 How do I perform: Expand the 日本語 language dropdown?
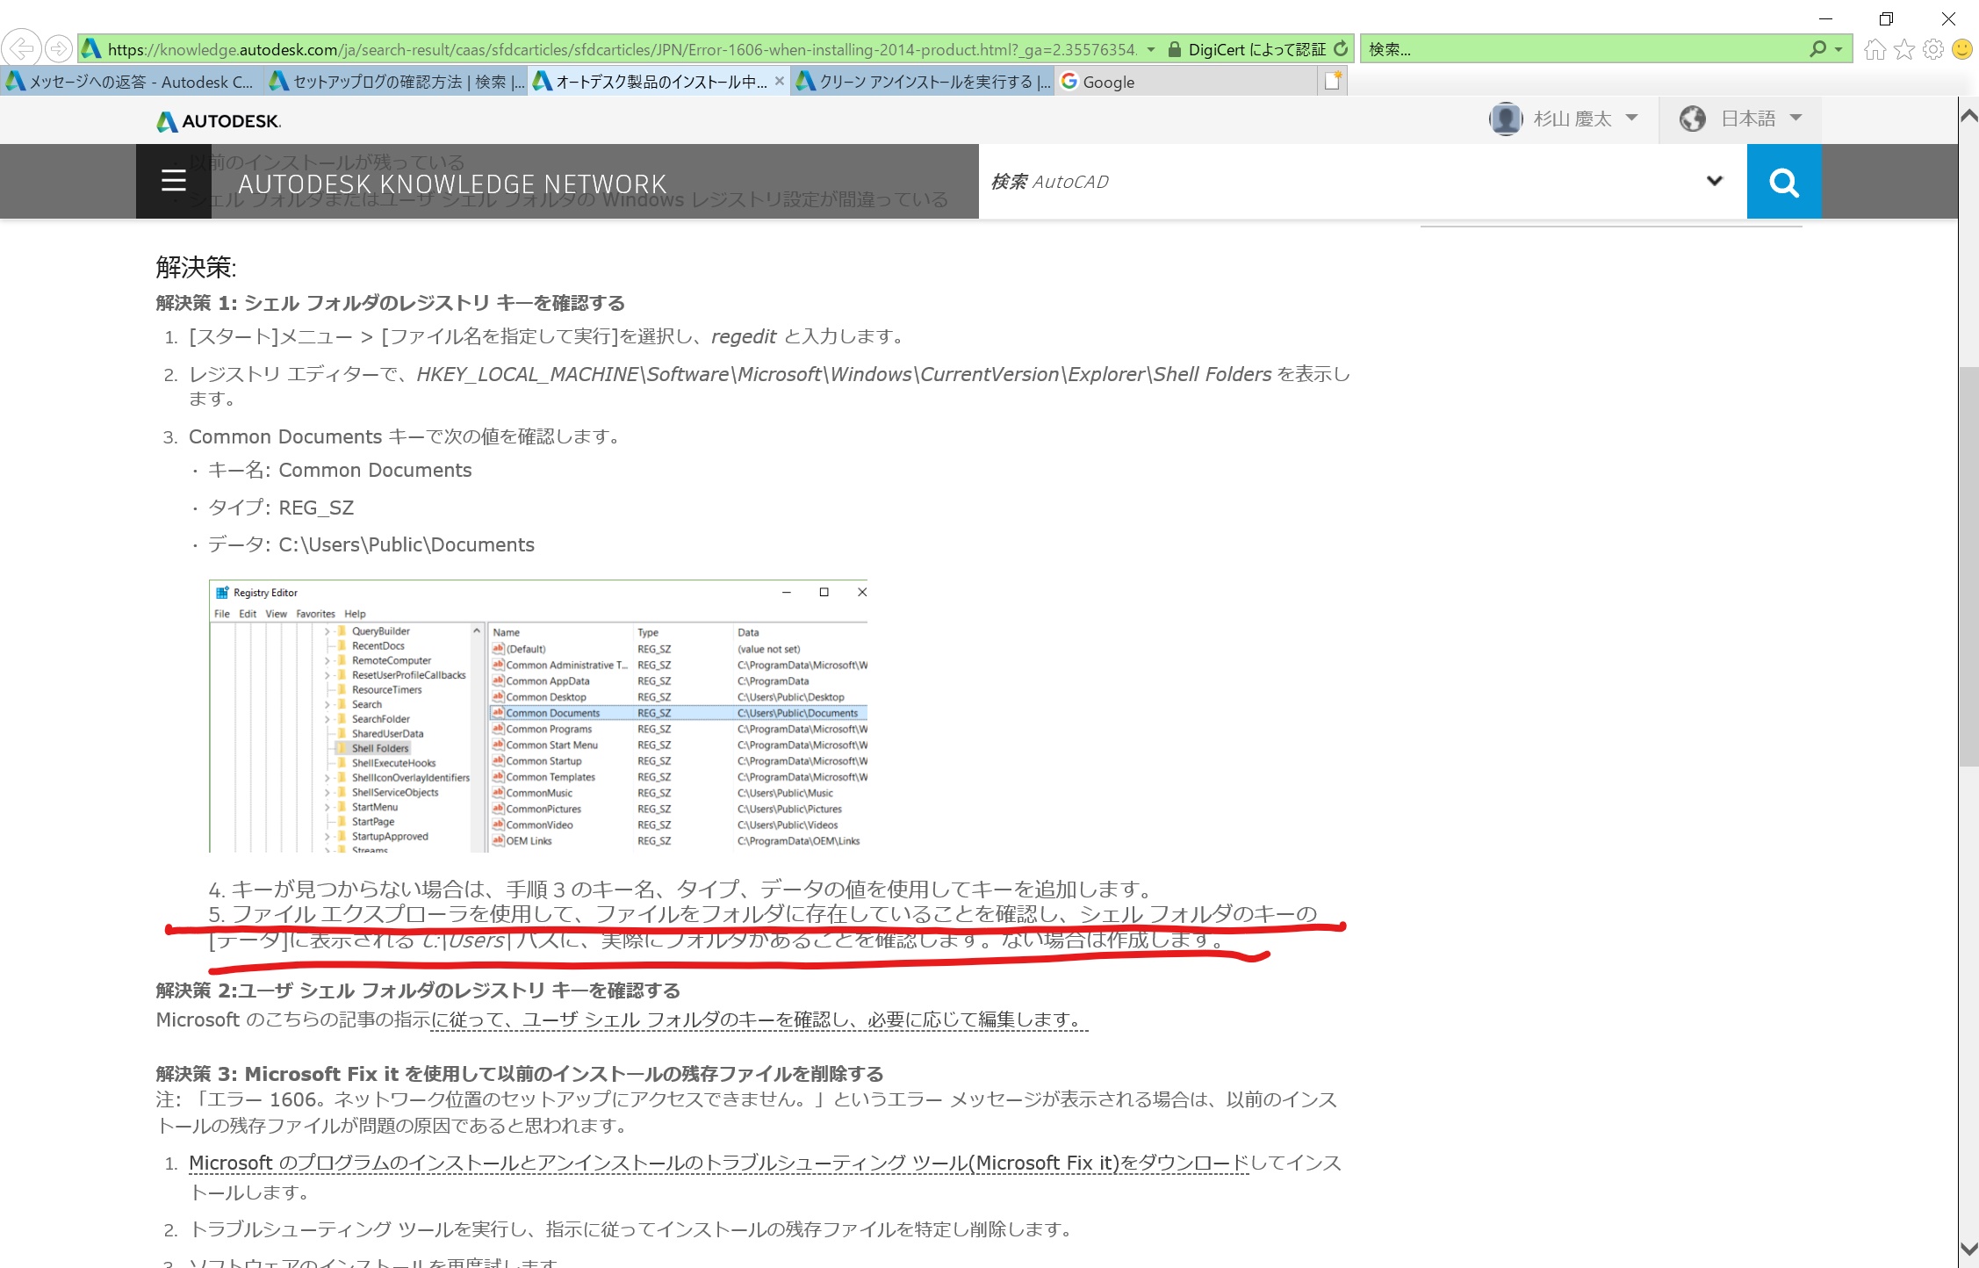(x=1795, y=118)
